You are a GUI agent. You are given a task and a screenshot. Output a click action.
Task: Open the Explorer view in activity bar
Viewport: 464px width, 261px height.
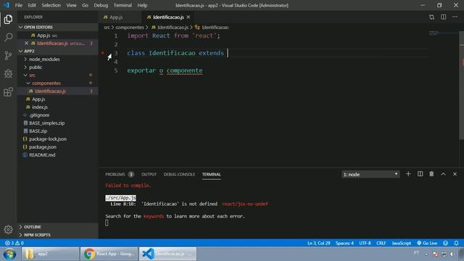(8, 20)
